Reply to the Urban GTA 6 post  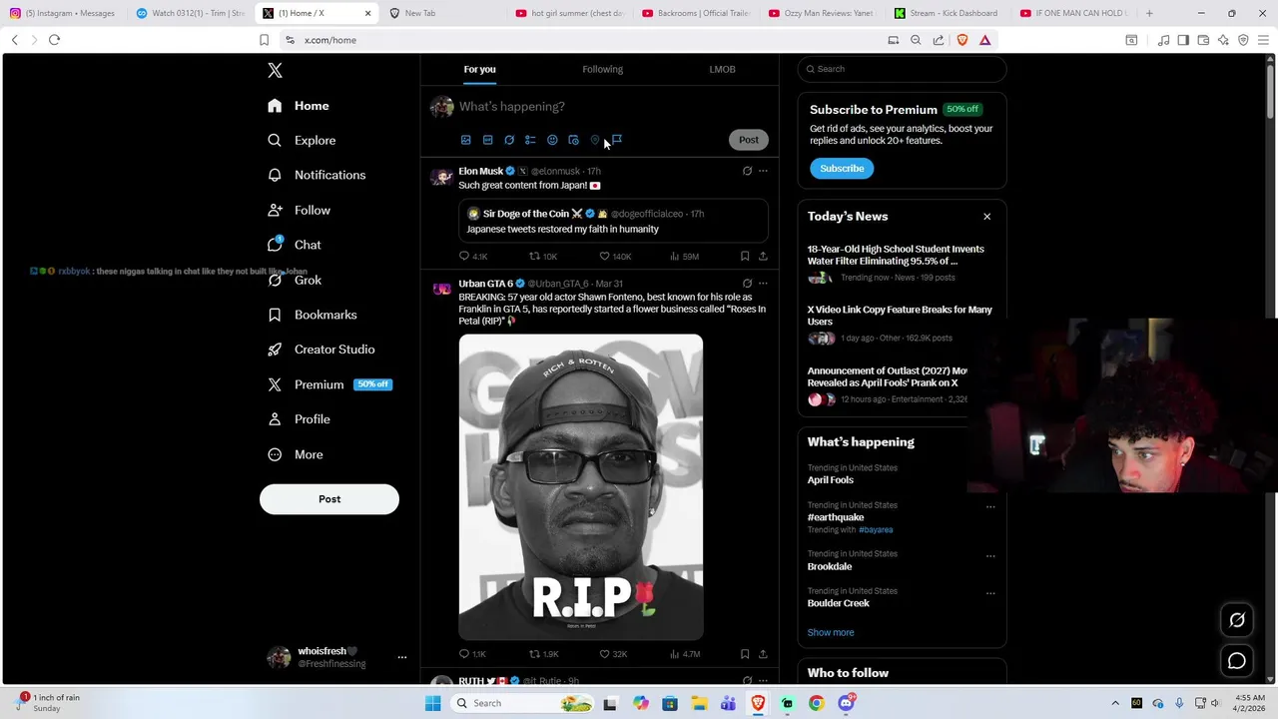click(472, 654)
